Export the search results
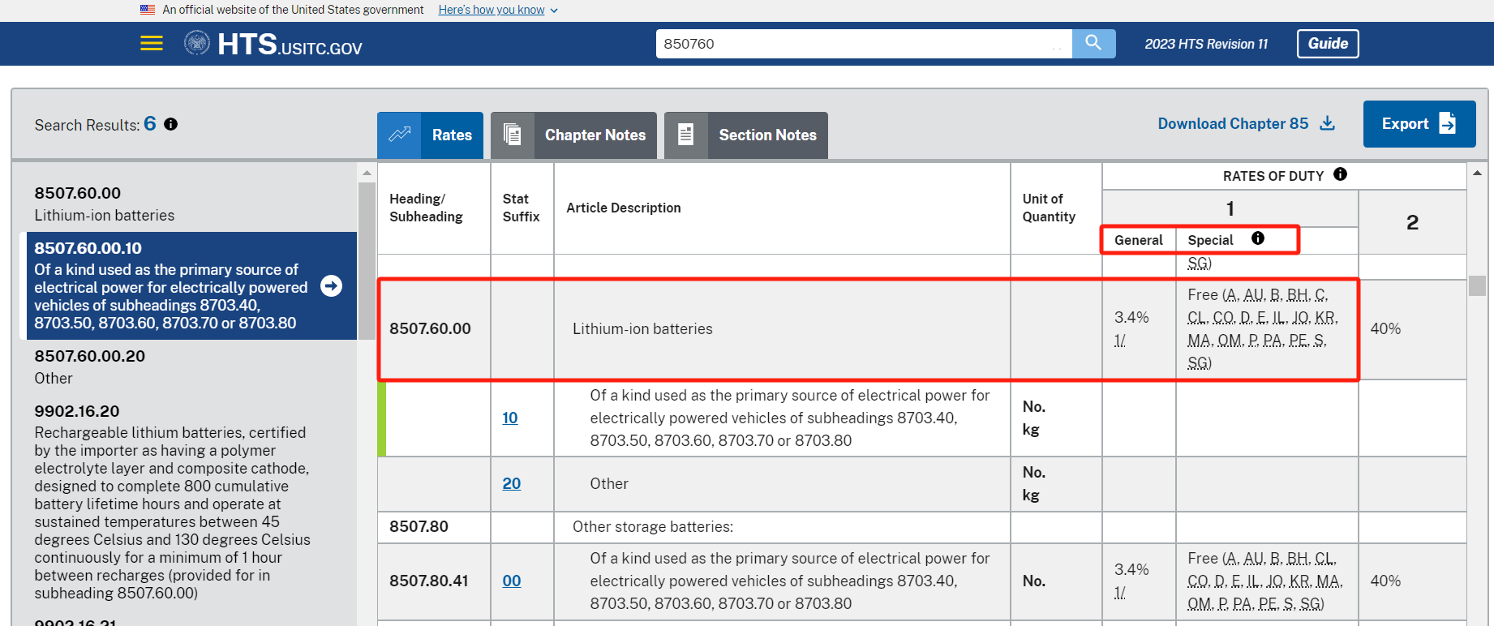Image resolution: width=1494 pixels, height=626 pixels. (x=1419, y=124)
